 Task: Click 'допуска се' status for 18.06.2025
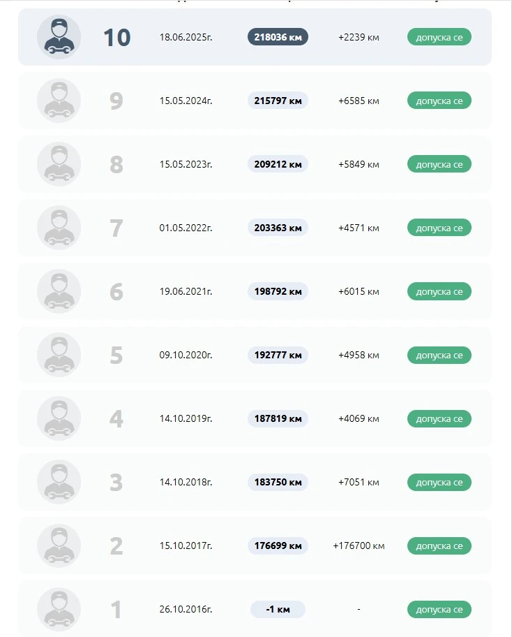[439, 37]
